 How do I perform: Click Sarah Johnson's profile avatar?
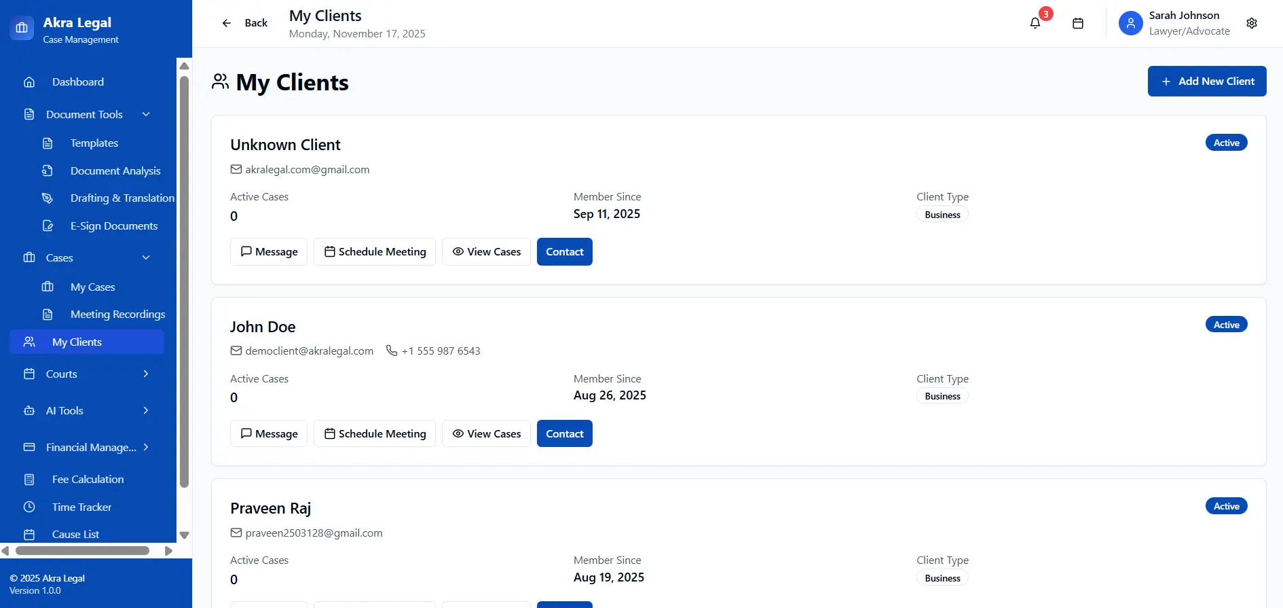tap(1130, 23)
